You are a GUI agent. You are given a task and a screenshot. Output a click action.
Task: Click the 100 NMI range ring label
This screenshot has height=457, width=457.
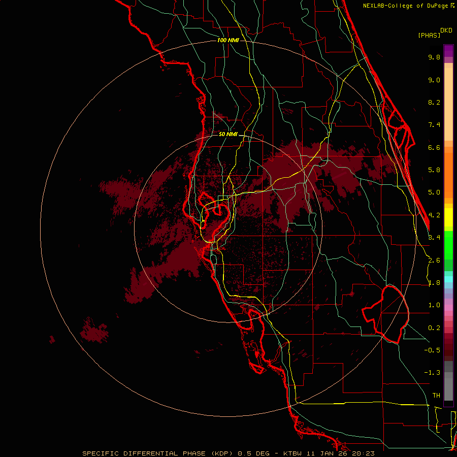click(228, 40)
